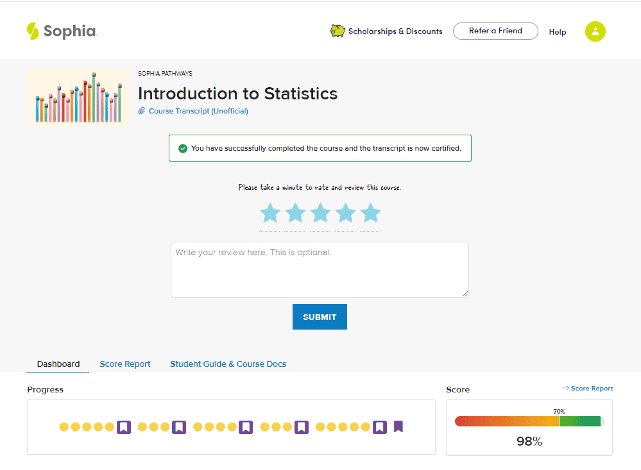This screenshot has width=641, height=470.
Task: Open the user profile avatar
Action: pyautogui.click(x=595, y=31)
